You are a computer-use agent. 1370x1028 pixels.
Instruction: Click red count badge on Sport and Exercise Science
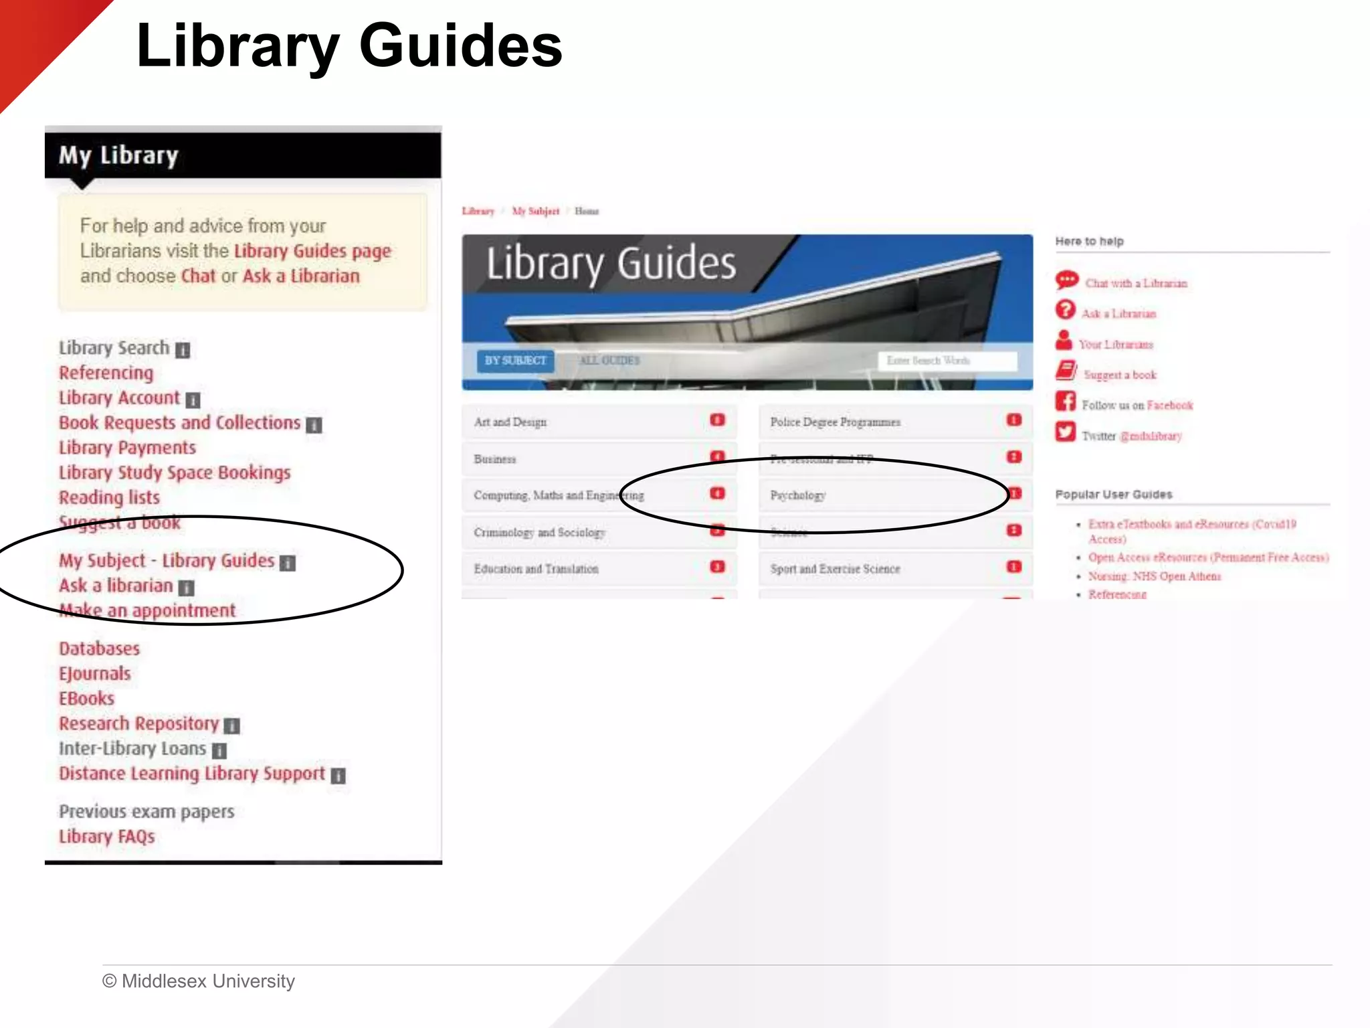pos(1014,567)
